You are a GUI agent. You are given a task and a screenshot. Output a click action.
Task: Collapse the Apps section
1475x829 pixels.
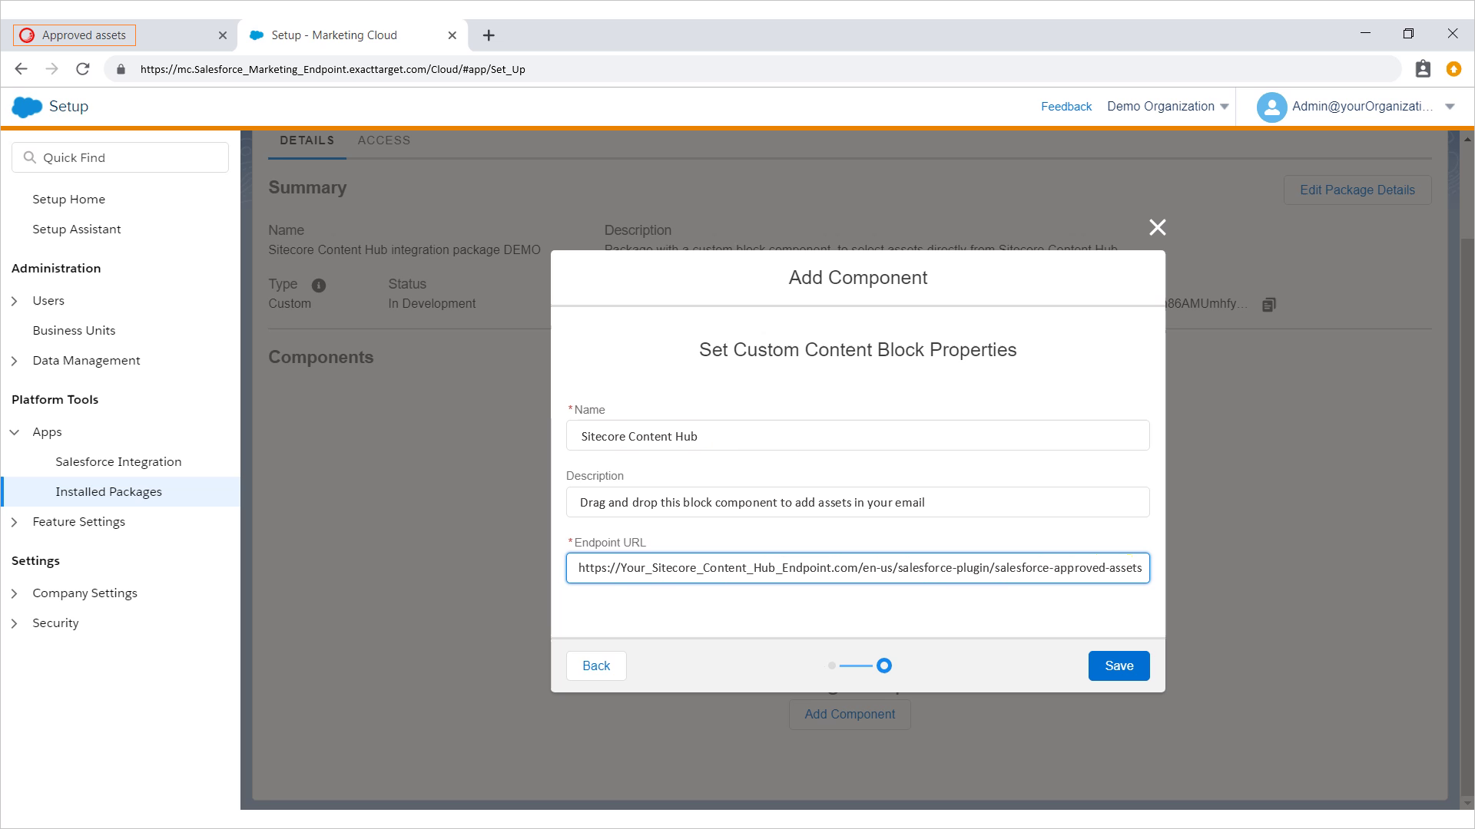(15, 431)
